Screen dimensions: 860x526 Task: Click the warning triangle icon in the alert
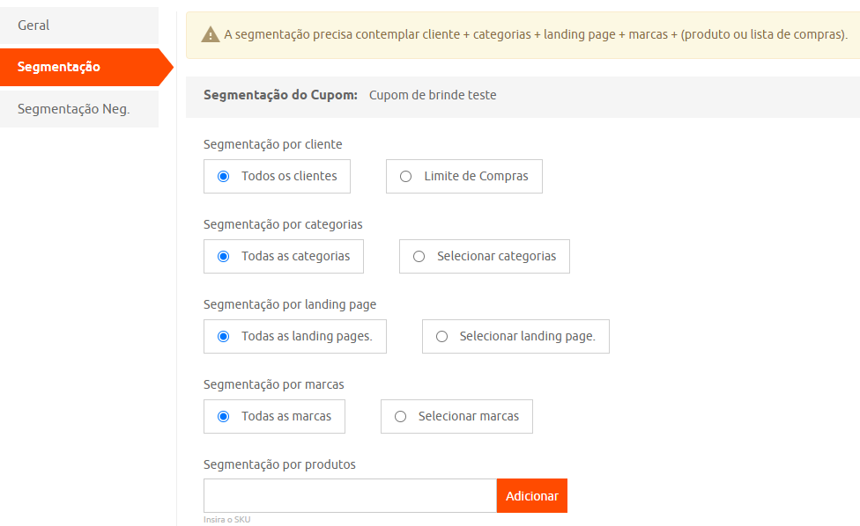[x=210, y=34]
